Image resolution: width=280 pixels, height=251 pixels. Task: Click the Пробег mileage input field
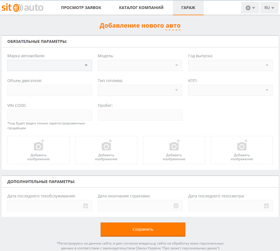[x=140, y=115]
